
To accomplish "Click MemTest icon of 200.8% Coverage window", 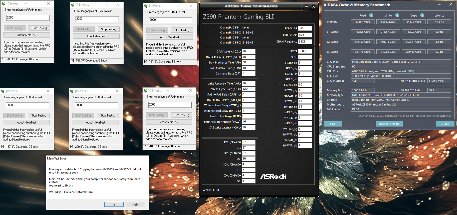I will (x=72, y=91).
